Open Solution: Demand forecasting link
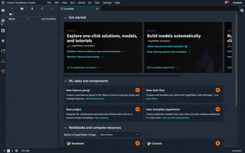This screenshot has width=245, height=153. click(85, 57)
